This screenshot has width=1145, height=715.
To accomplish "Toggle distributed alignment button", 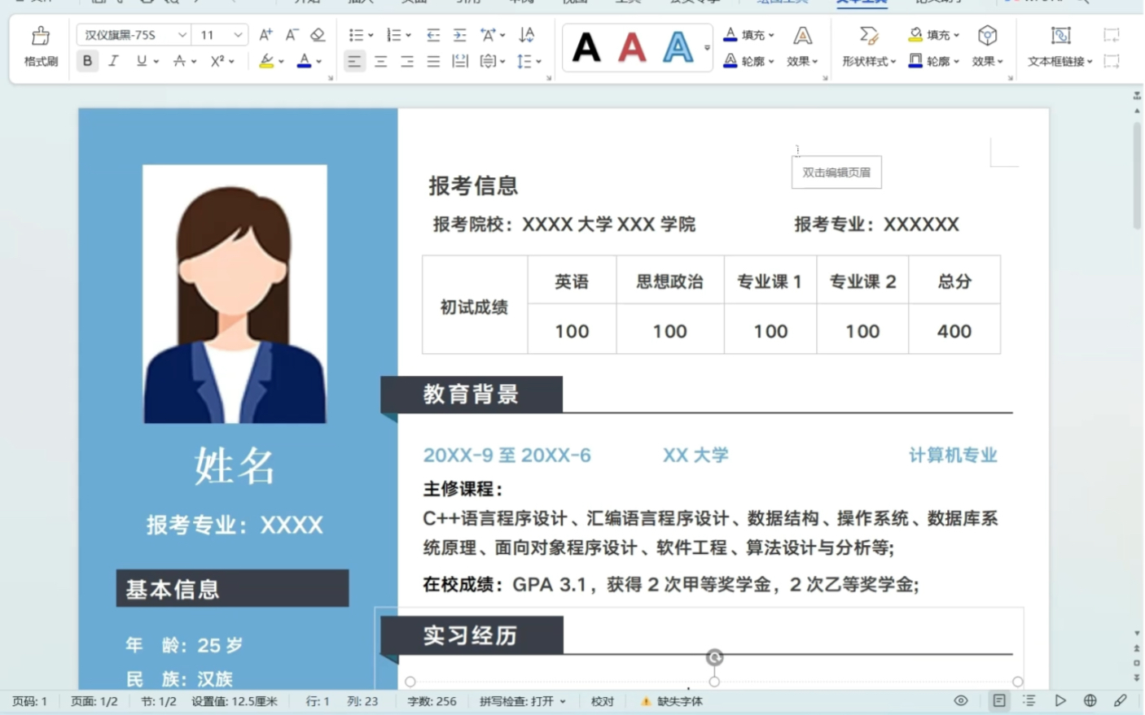I will click(x=460, y=61).
